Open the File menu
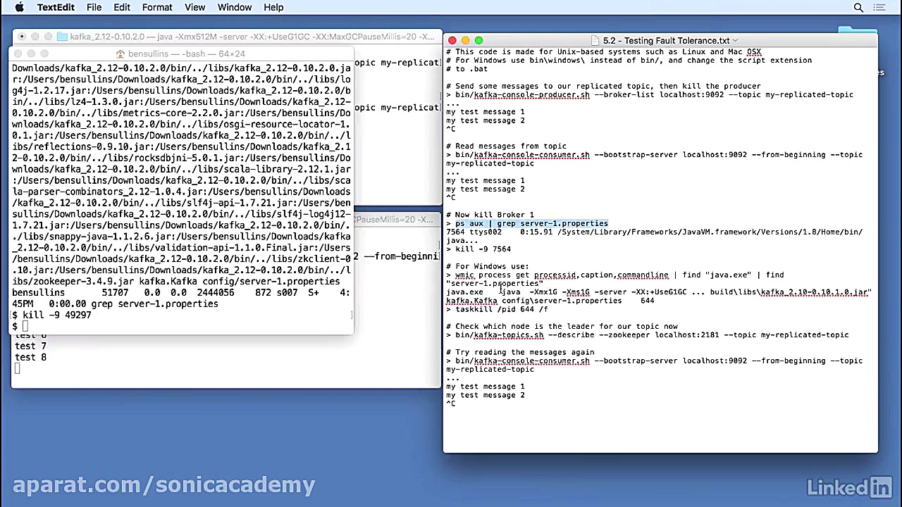The height and width of the screenshot is (507, 902). coord(94,7)
